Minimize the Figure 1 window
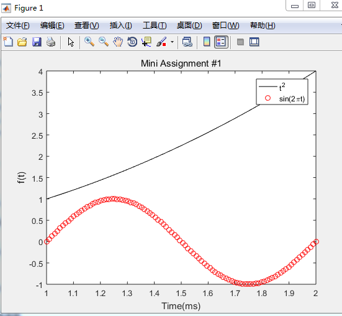The height and width of the screenshot is (316, 342). 294,6
